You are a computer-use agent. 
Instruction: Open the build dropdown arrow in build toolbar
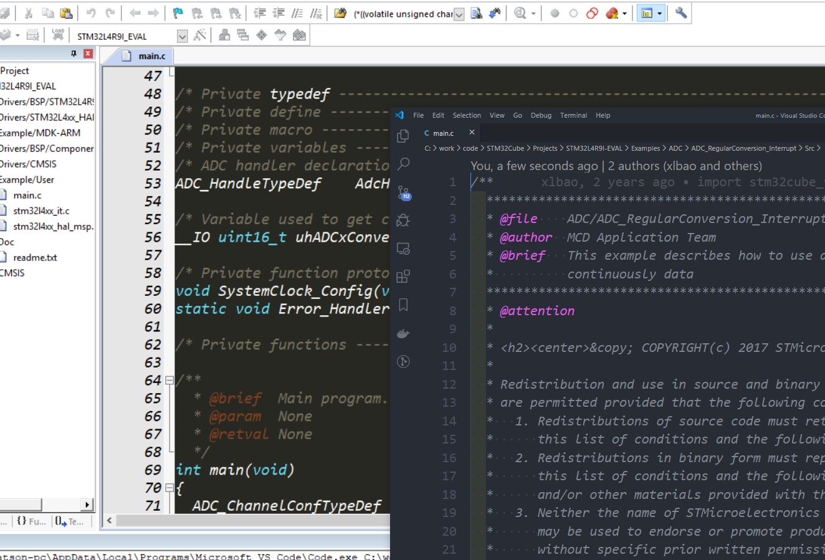[17, 36]
